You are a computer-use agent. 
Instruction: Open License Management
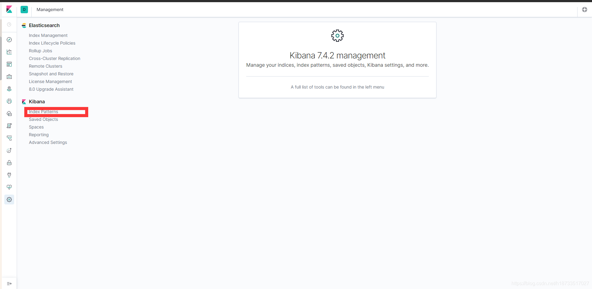[50, 81]
